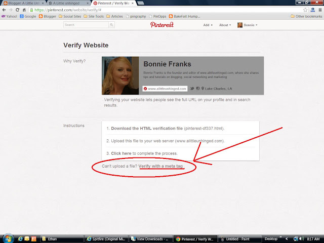Screen dimensions: 324x243
Task: Click the location pin icon
Action: click(202, 89)
